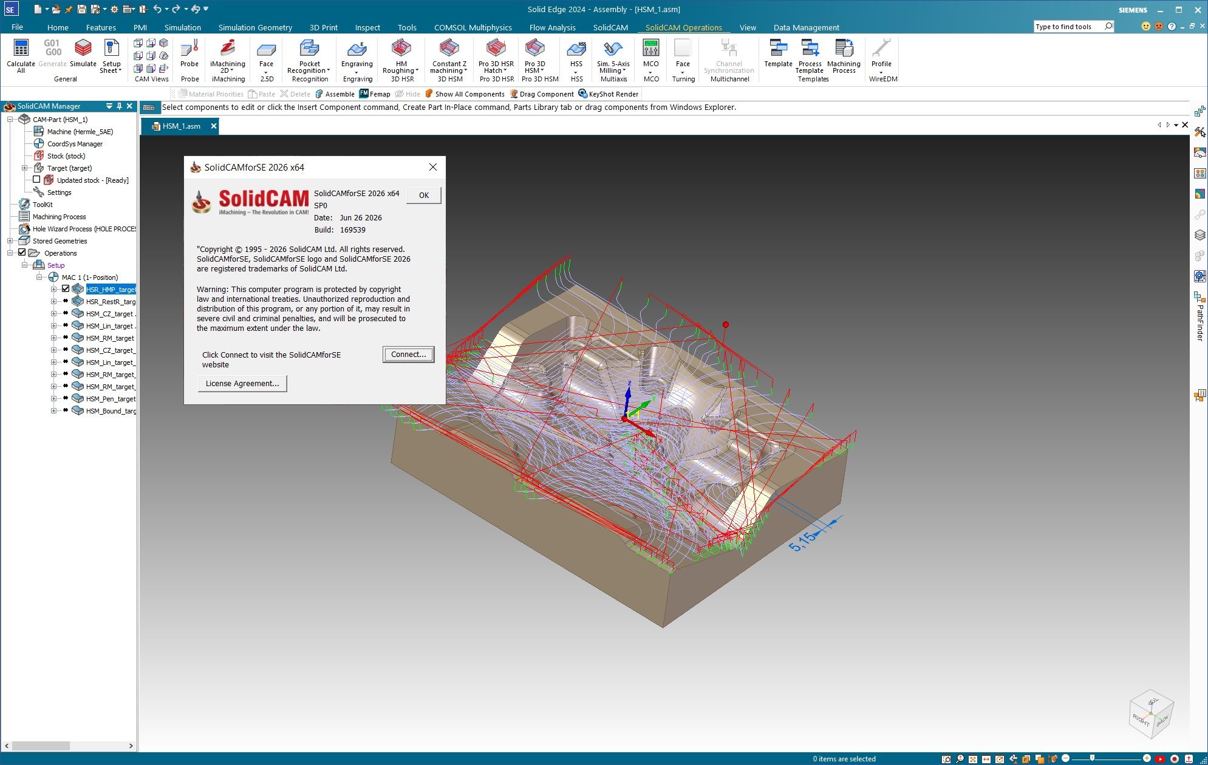This screenshot has height=765, width=1208.
Task: Select CoordSys Manager tree item
Action: pyautogui.click(x=75, y=144)
